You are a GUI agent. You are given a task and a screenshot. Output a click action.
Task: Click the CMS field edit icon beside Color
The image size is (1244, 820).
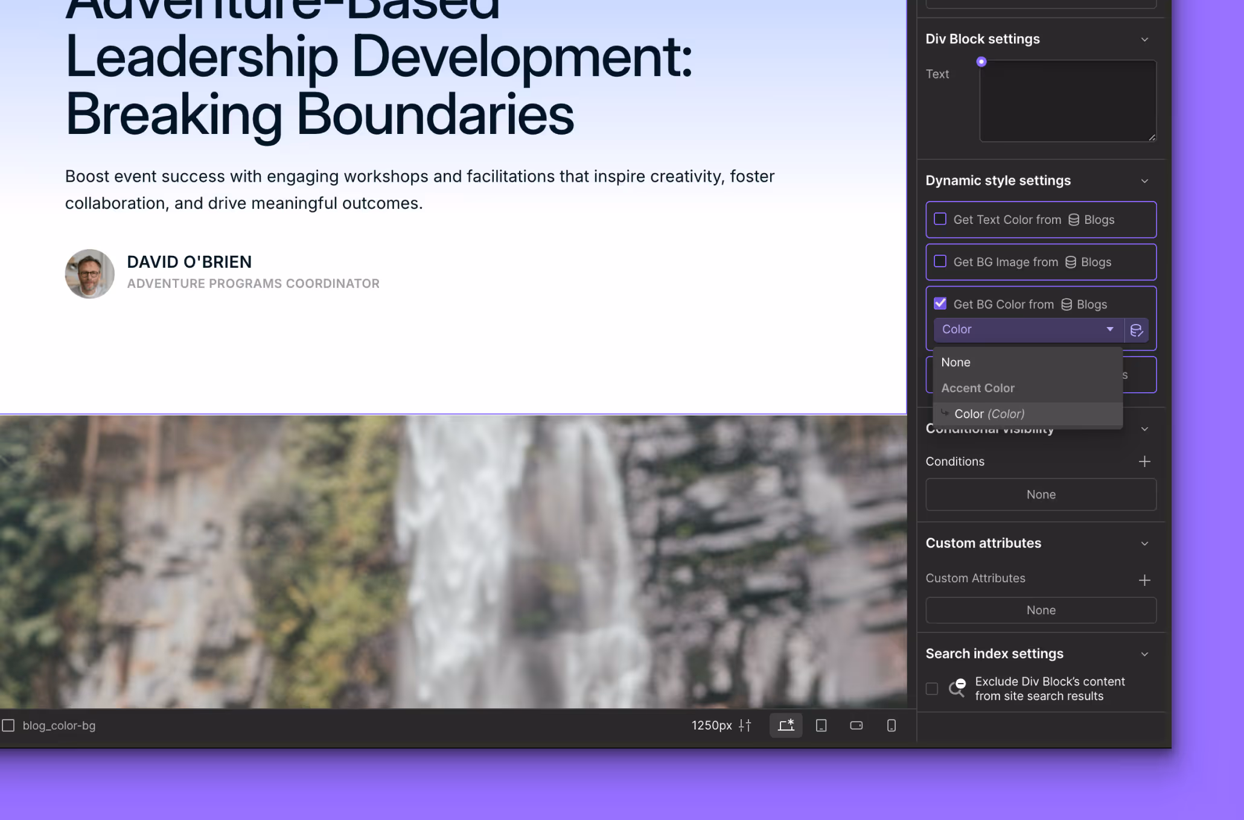1137,330
